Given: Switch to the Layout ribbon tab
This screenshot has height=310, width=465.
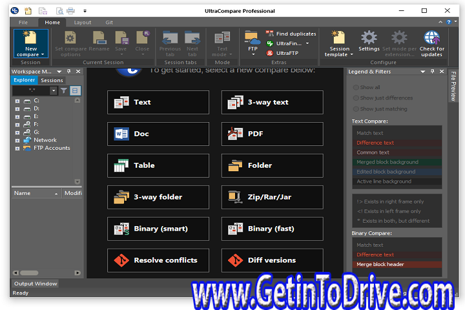Looking at the screenshot, I should click(x=83, y=22).
